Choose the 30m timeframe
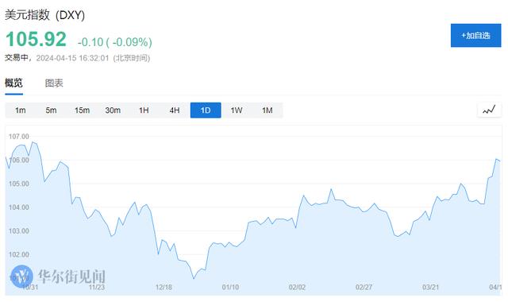The width and height of the screenshot is (508, 302). point(113,110)
